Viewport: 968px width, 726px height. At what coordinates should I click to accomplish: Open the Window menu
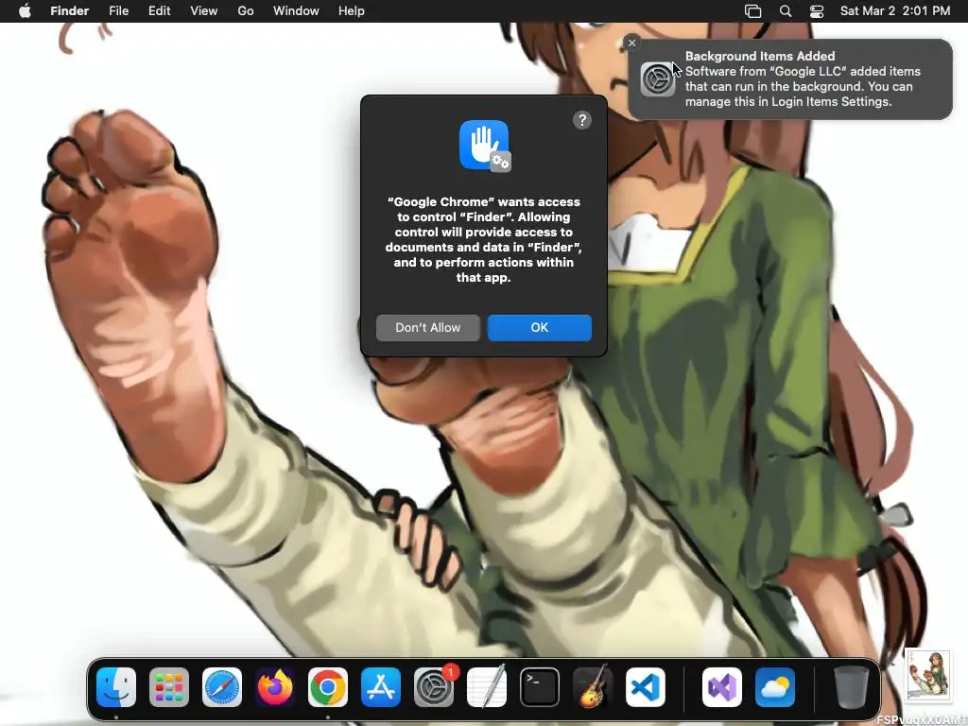click(x=296, y=11)
